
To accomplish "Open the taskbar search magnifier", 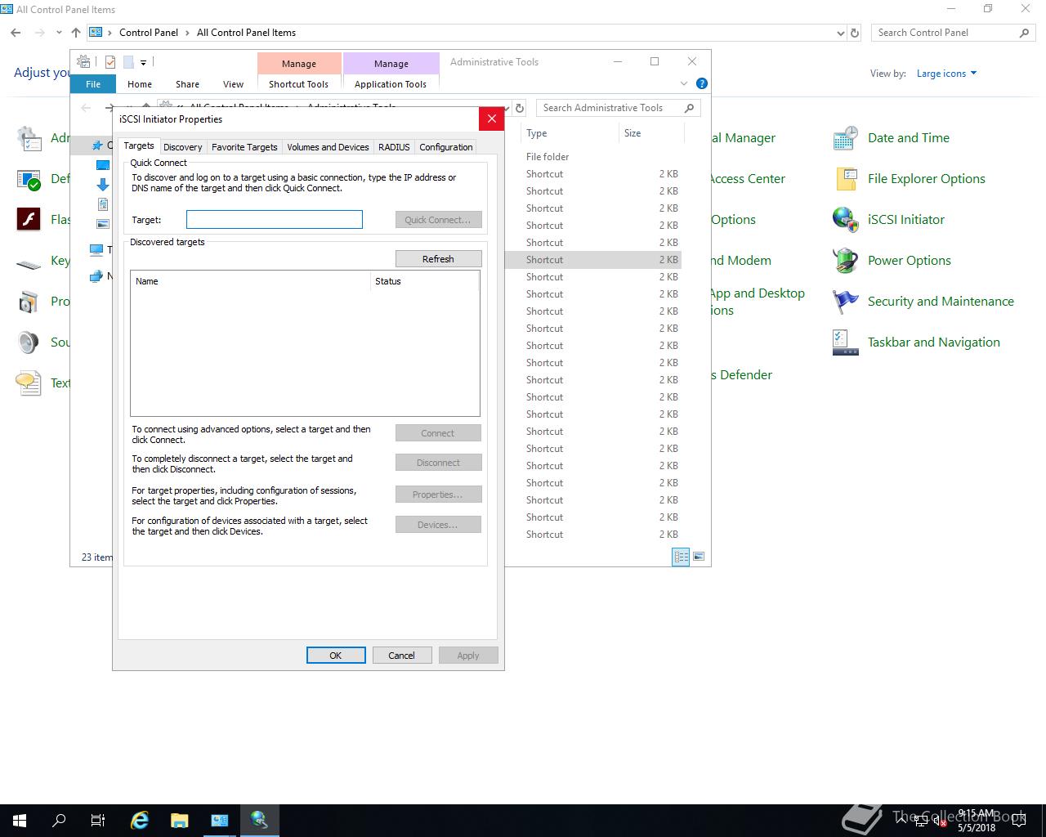I will (59, 820).
